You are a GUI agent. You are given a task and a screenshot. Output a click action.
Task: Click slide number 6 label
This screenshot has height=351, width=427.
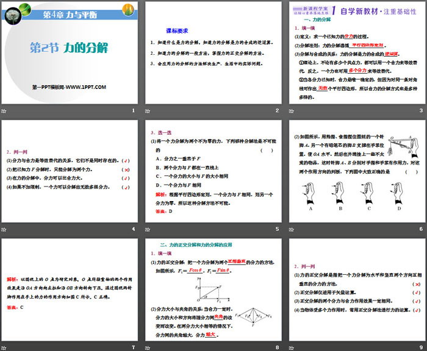[421, 229]
